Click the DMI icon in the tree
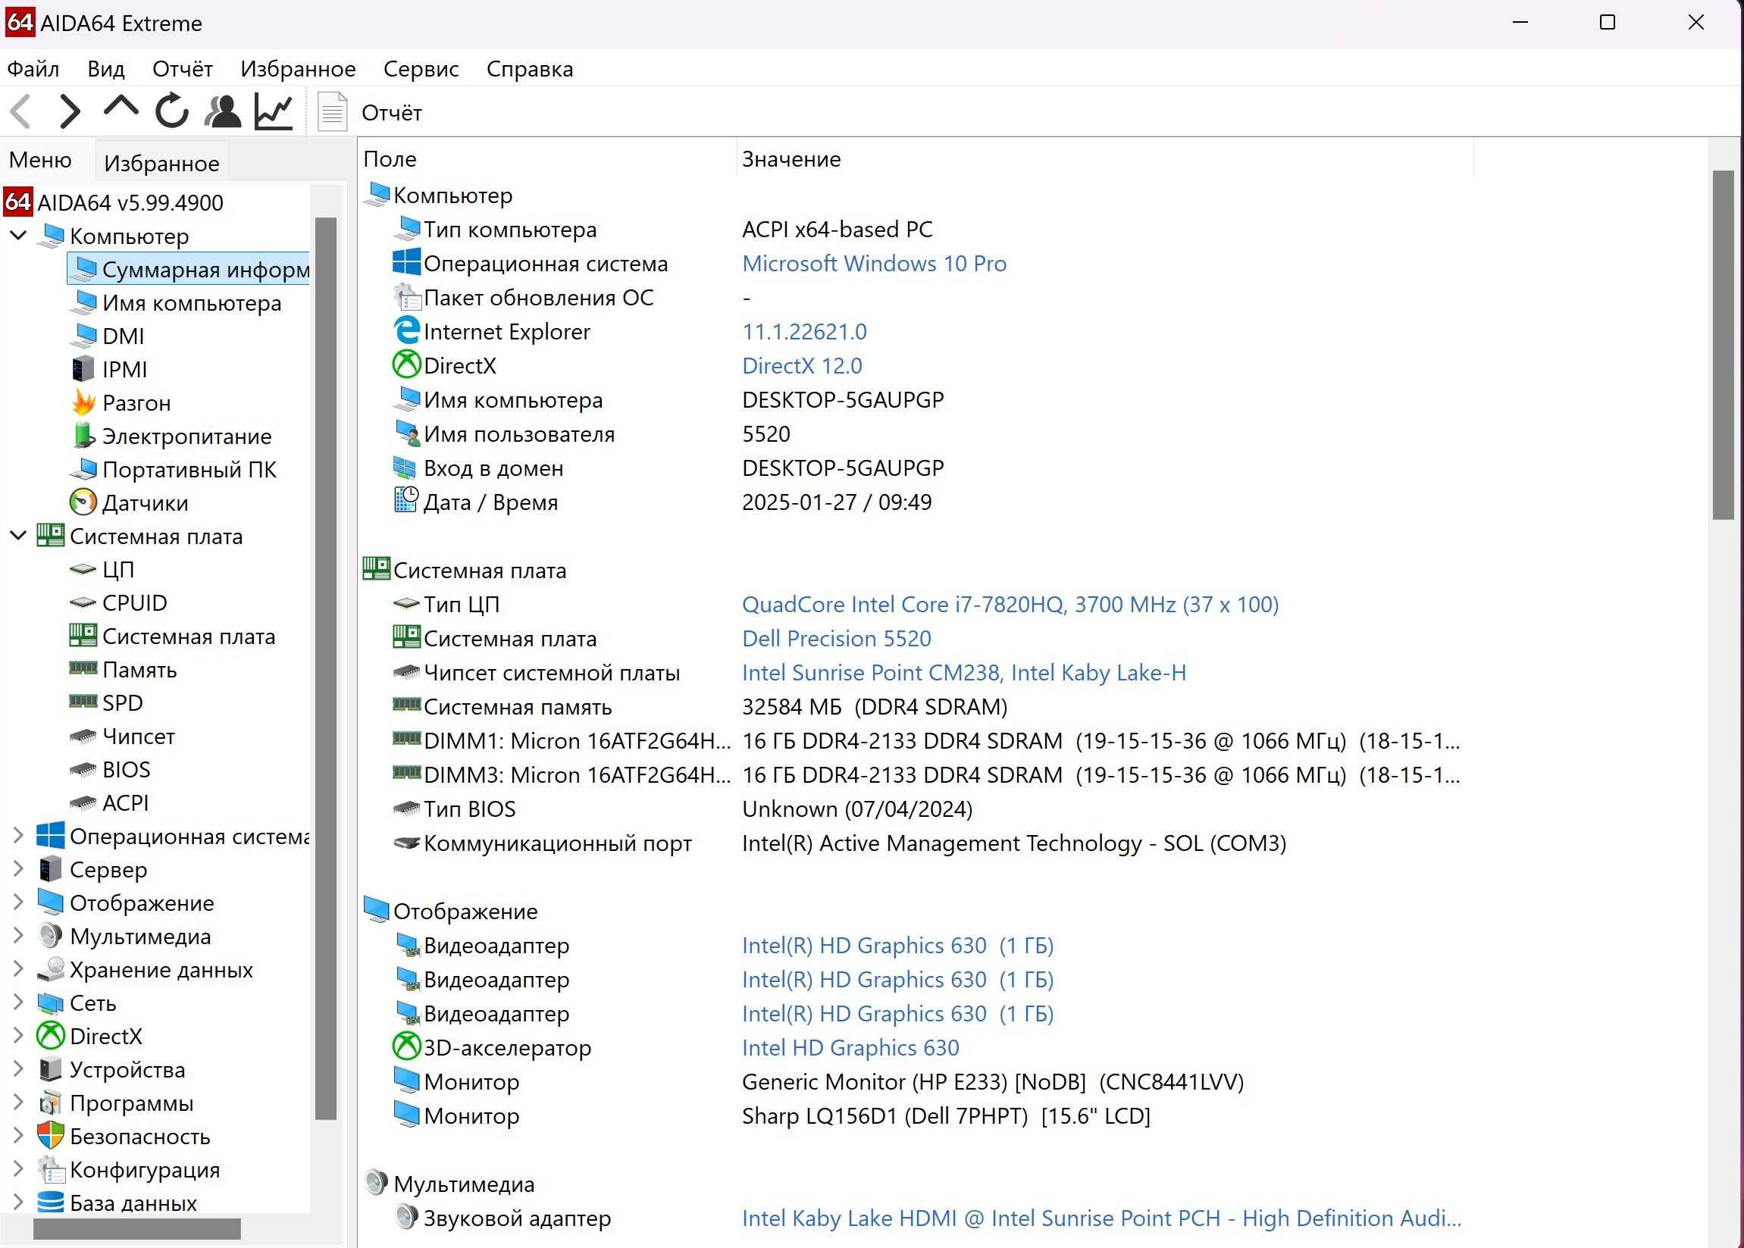 point(83,336)
